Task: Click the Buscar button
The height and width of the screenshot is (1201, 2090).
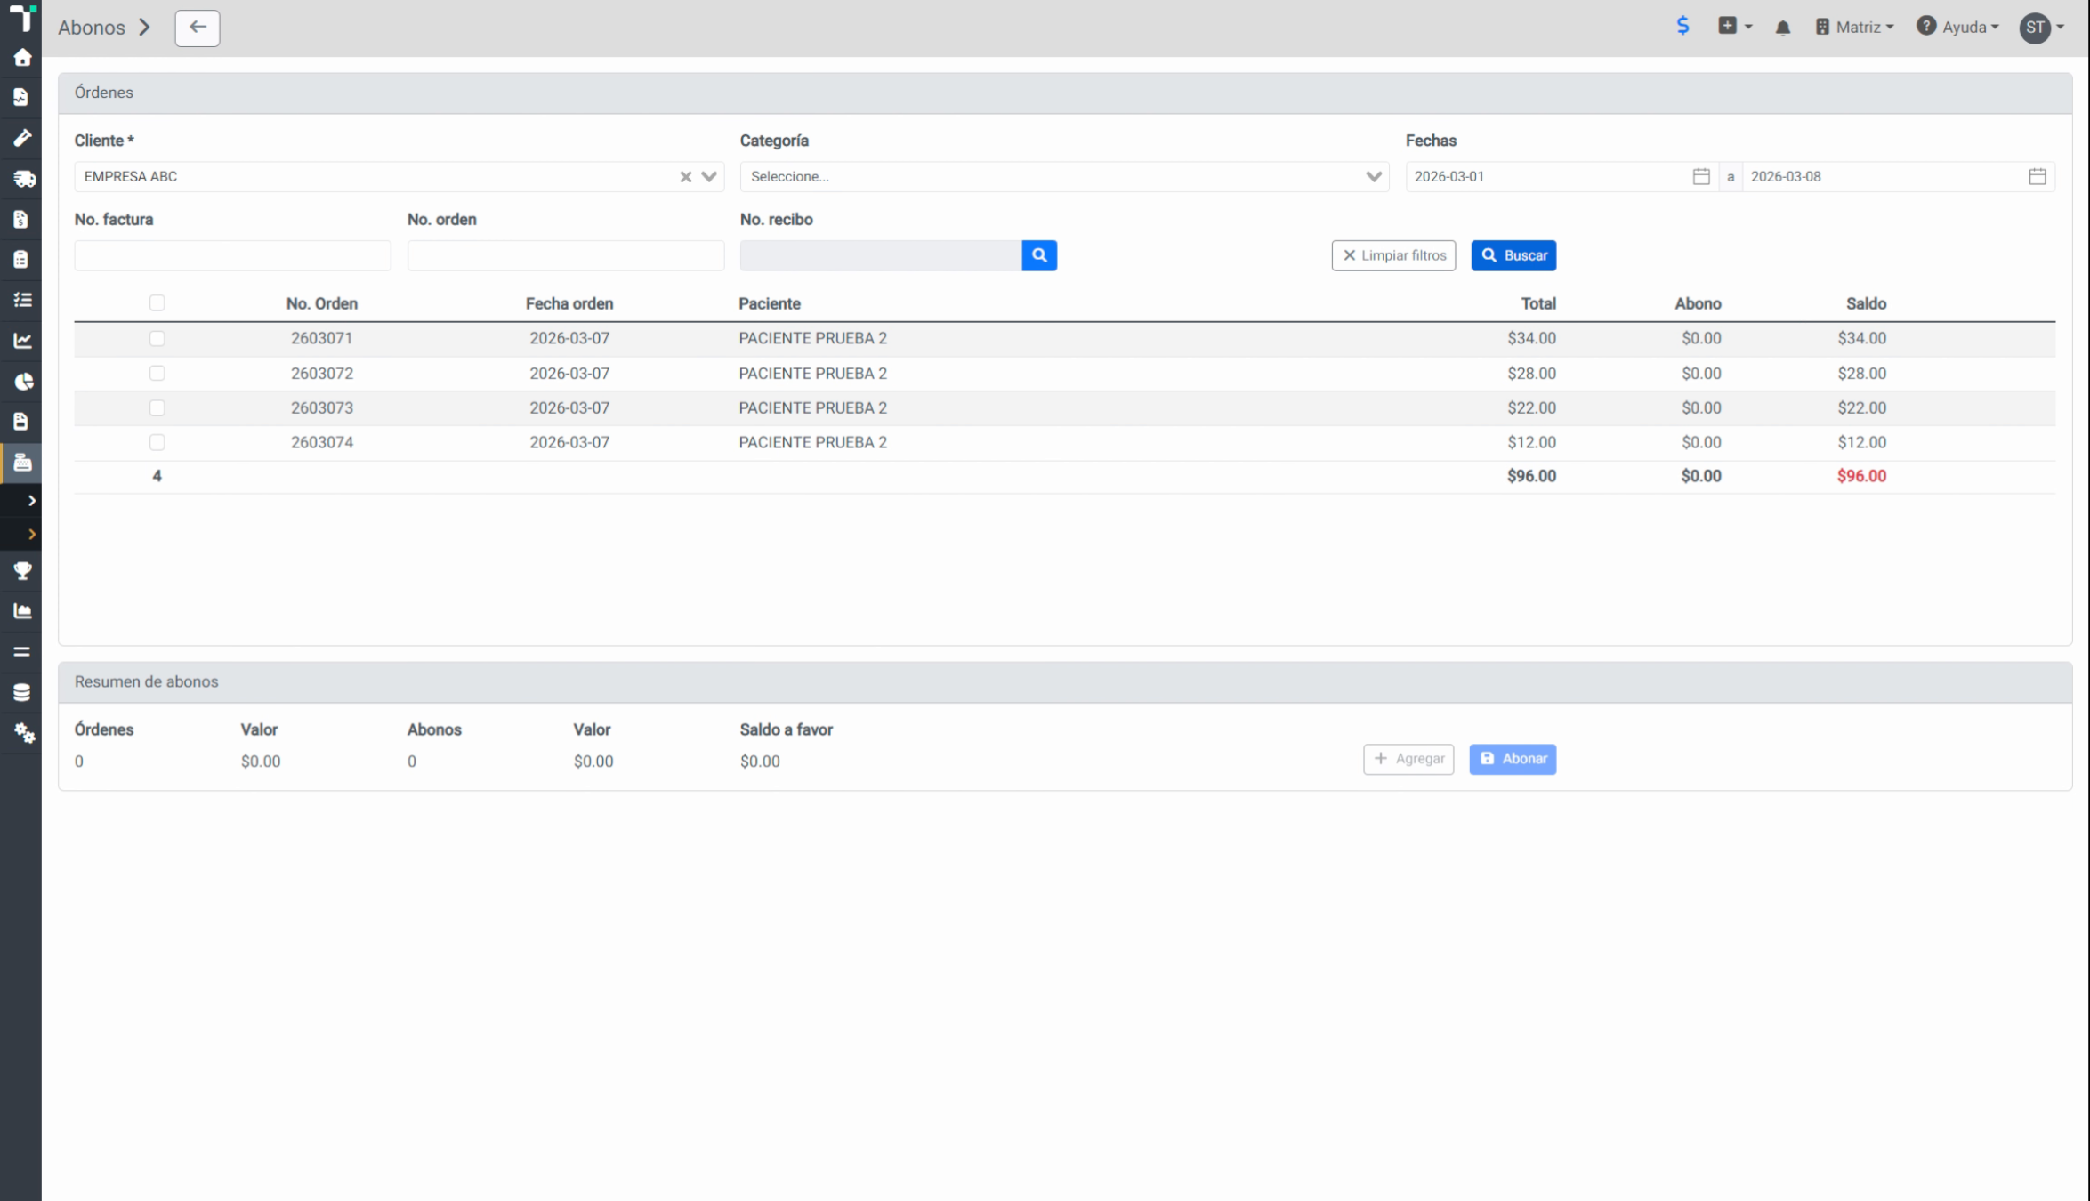Action: click(1513, 255)
